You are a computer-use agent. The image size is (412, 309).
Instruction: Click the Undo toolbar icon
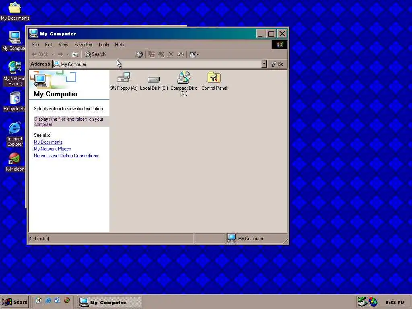(x=181, y=54)
